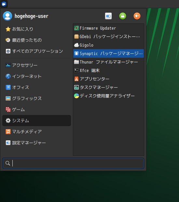Launch Firmware Updater
This screenshot has width=179, height=202.
pyautogui.click(x=108, y=28)
